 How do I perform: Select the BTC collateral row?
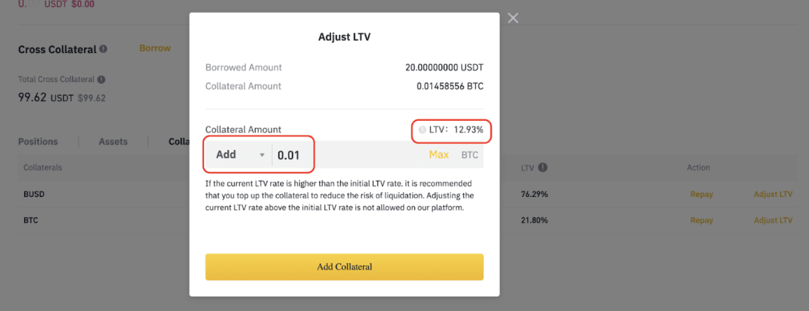point(407,220)
